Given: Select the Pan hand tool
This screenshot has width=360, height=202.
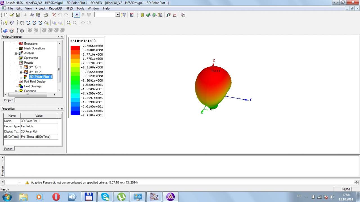Looking at the screenshot, I should 22,23.
